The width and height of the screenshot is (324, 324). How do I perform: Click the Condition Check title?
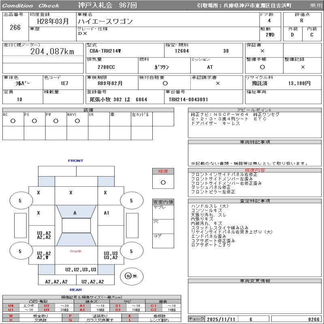tap(31, 6)
